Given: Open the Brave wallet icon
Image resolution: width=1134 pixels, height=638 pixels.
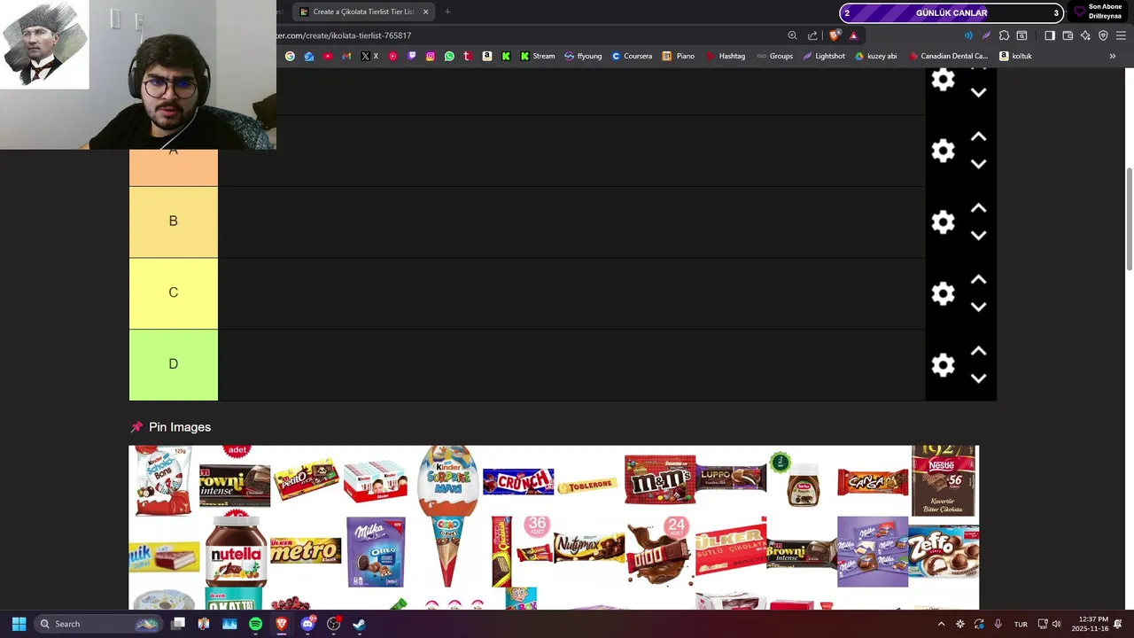Looking at the screenshot, I should click(1068, 35).
